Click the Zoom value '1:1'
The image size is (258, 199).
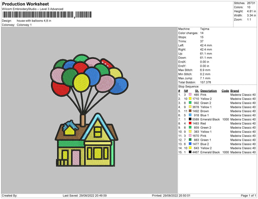(x=249, y=20)
